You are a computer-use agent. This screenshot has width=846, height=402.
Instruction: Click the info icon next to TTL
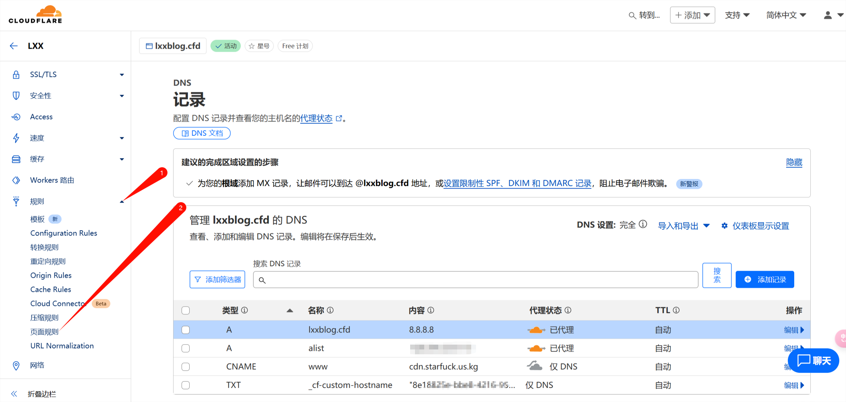676,310
